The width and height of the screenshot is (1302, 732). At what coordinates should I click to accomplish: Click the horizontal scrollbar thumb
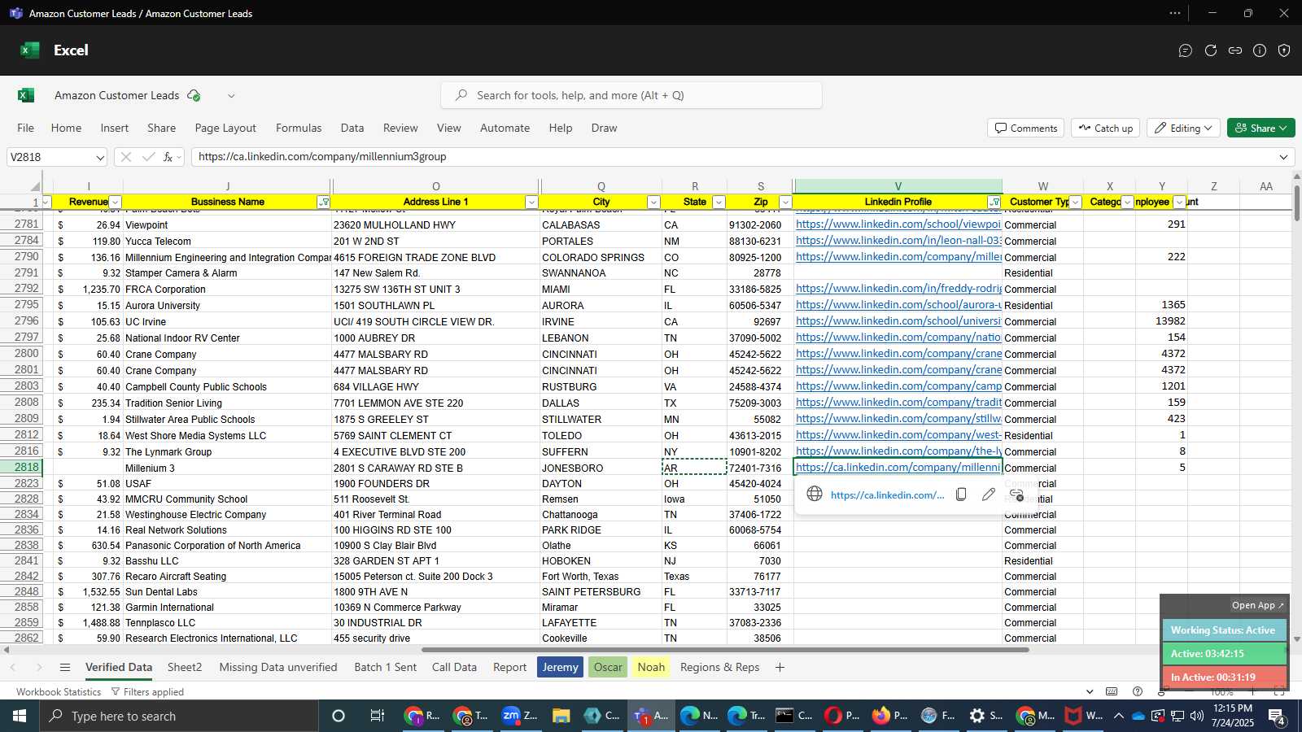(725, 649)
